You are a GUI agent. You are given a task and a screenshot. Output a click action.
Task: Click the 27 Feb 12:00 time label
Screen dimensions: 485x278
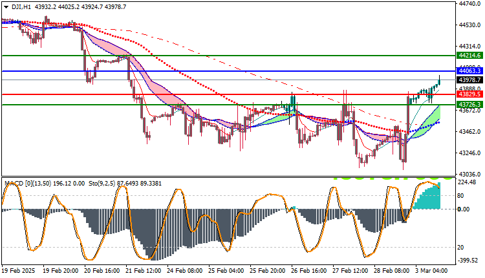click(350, 271)
